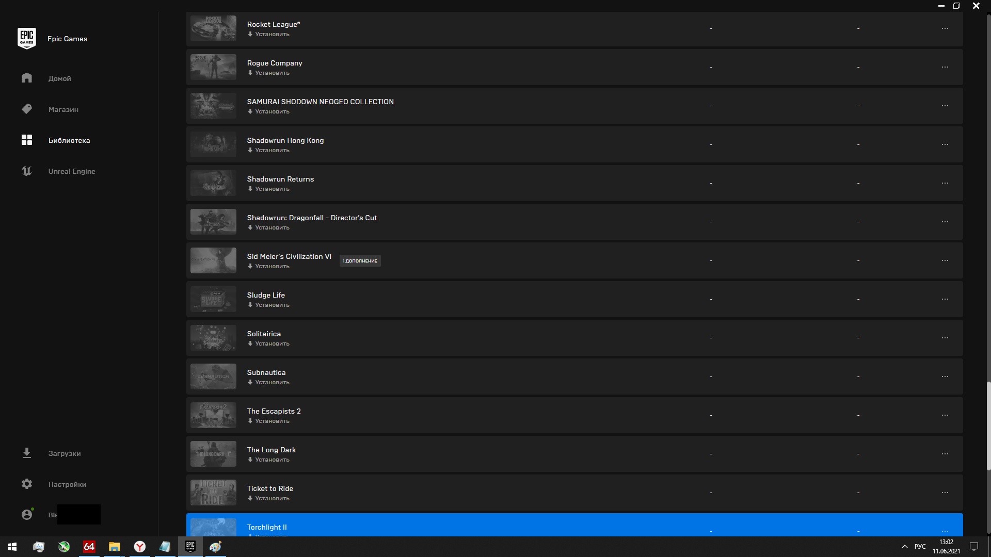991x557 pixels.
Task: Click Установить under Sludge Life
Action: coord(268,305)
